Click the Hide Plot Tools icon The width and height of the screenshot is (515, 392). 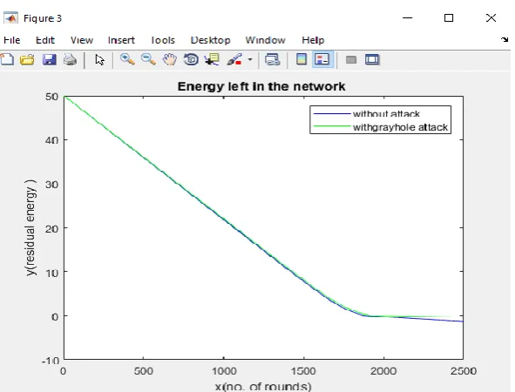pos(351,60)
